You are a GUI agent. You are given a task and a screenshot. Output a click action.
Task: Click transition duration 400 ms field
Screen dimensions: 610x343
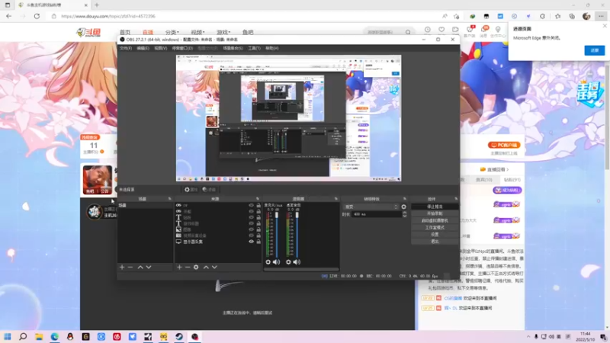376,214
